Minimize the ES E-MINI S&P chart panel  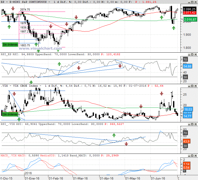pyautogui.click(x=189, y=2)
